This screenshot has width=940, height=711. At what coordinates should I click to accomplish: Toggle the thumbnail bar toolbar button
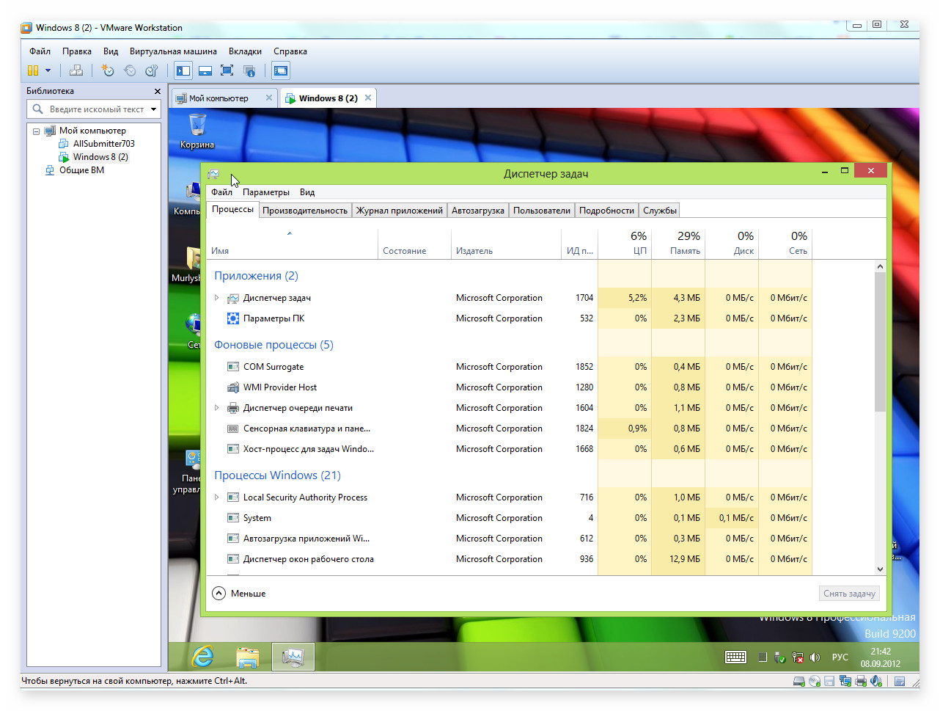[205, 70]
